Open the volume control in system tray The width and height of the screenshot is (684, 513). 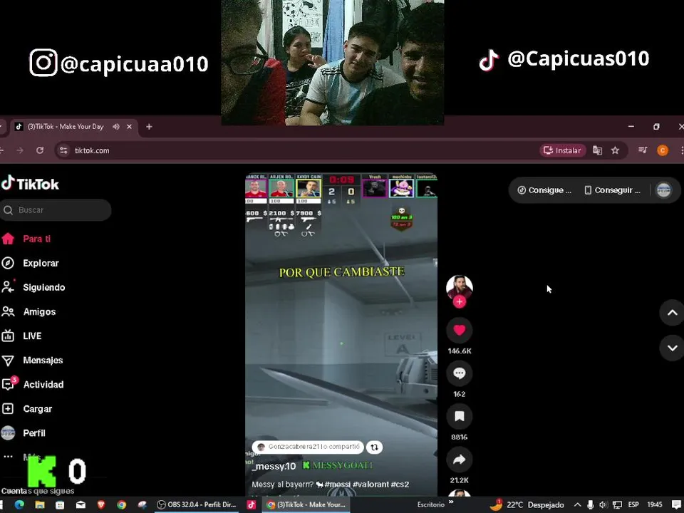point(603,504)
